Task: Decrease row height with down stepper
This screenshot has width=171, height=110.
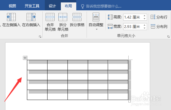Action: click(x=145, y=19)
